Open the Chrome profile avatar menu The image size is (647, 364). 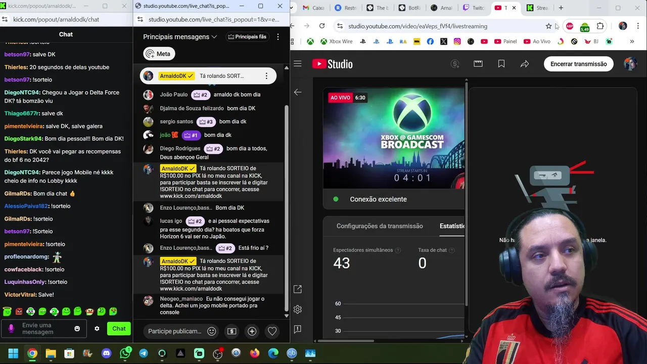click(x=623, y=26)
